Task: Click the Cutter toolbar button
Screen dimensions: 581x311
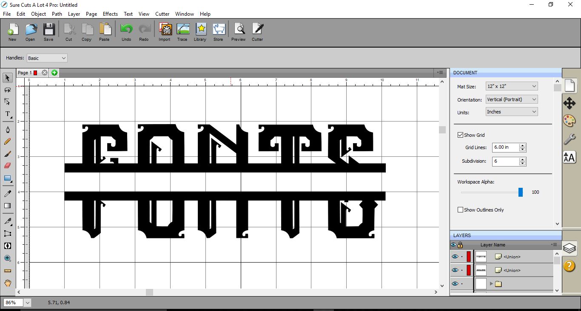Action: click(257, 32)
